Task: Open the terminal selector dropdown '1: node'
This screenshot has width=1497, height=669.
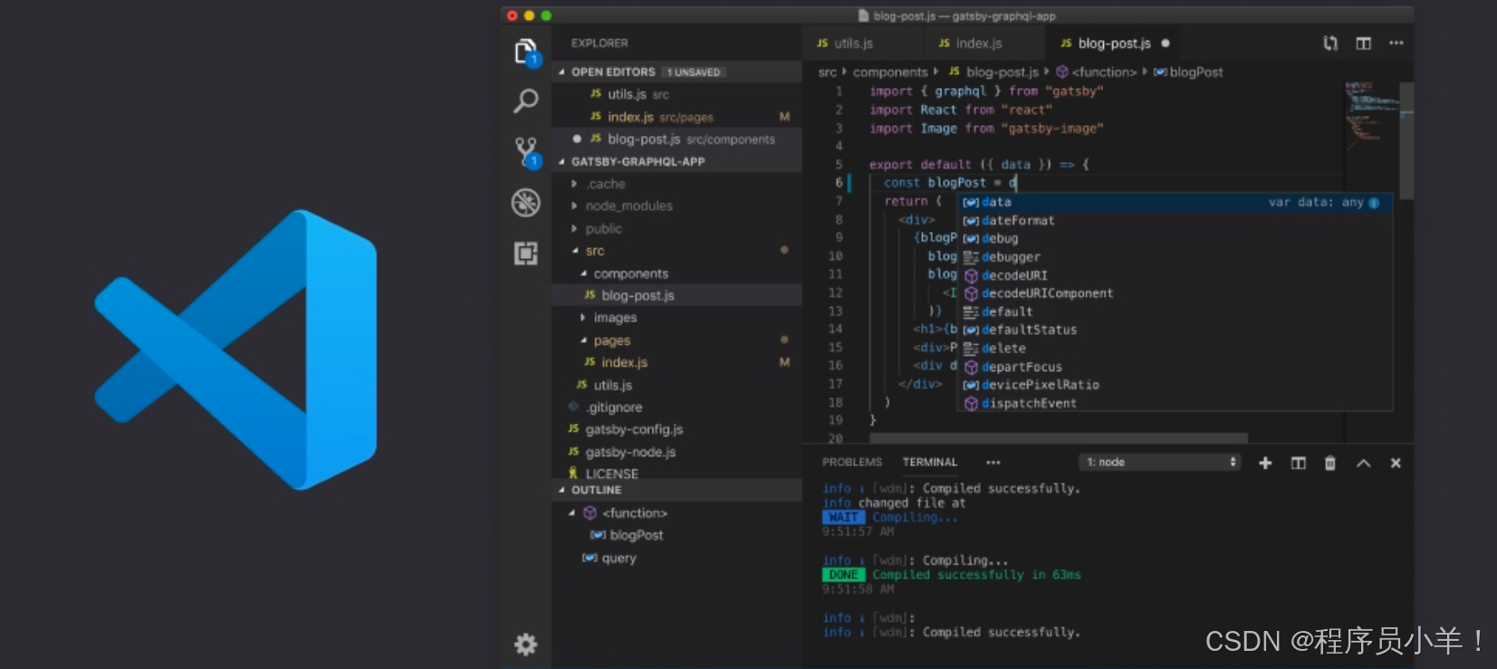Action: click(1161, 463)
